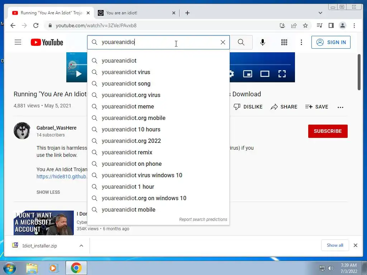Image resolution: width=367 pixels, height=275 pixels.
Task: Choose 'youareanidiot song' suggestion
Action: pyautogui.click(x=158, y=83)
